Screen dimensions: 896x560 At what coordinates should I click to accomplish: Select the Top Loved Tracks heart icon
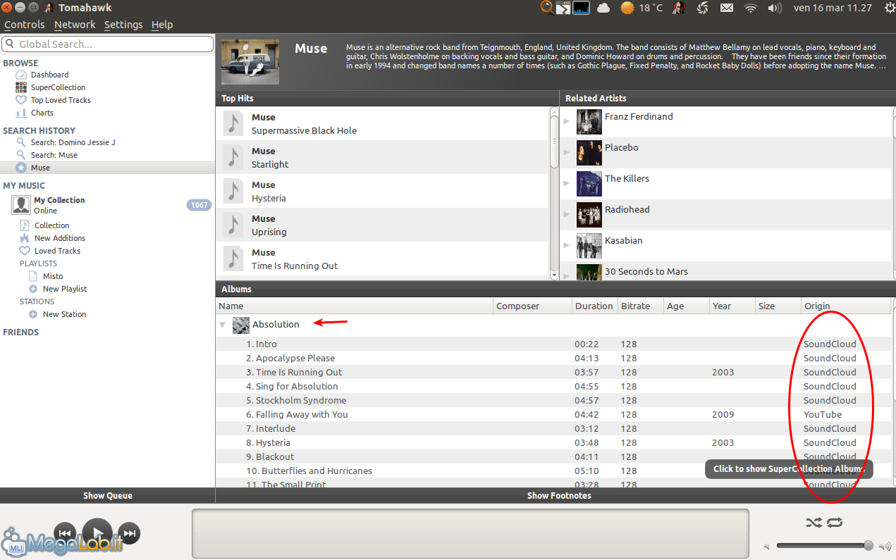(21, 100)
